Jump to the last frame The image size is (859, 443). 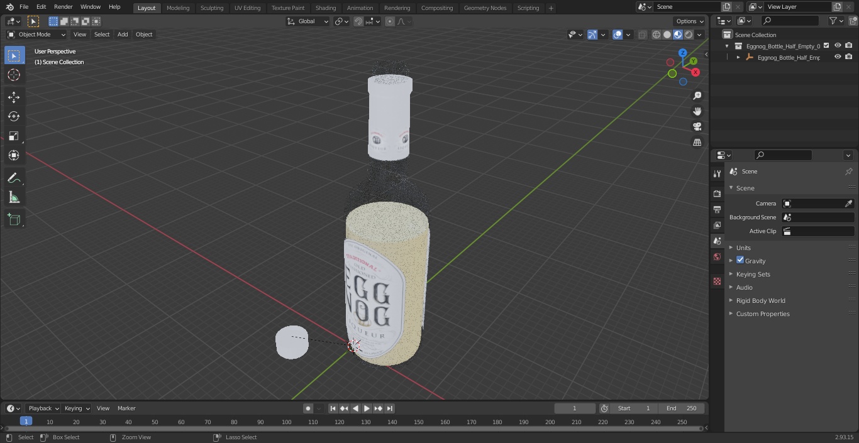tap(389, 408)
